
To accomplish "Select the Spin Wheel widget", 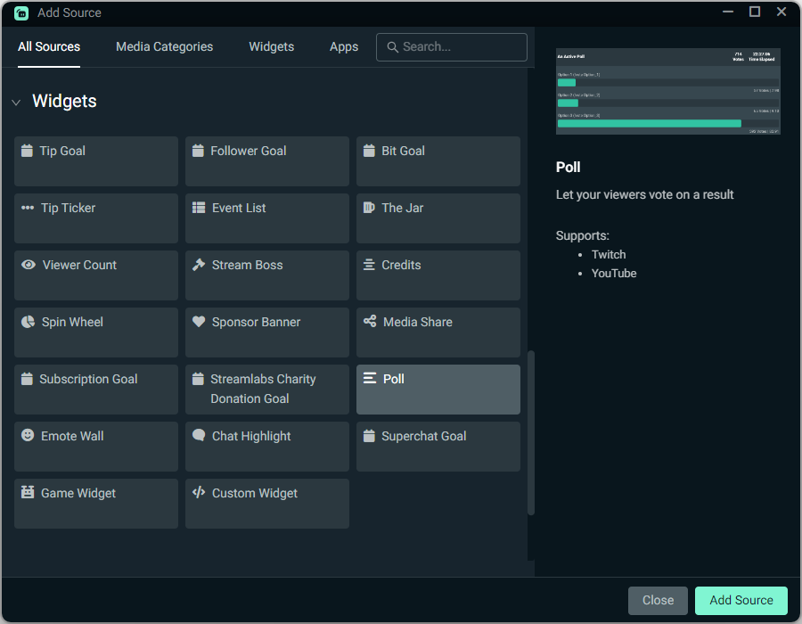I will [x=95, y=333].
